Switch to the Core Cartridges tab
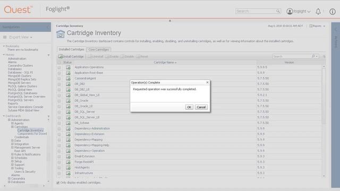Screen dimensions: 340x191 [99, 49]
